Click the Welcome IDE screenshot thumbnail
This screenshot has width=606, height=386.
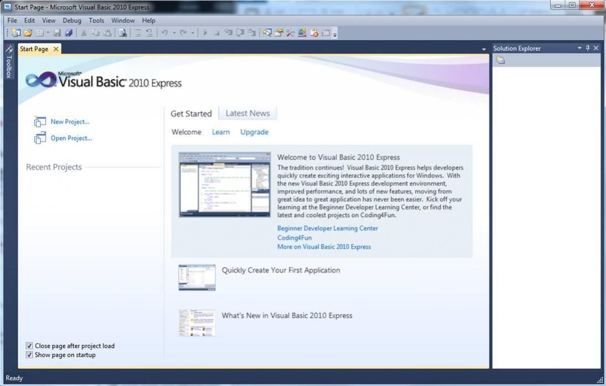224,185
